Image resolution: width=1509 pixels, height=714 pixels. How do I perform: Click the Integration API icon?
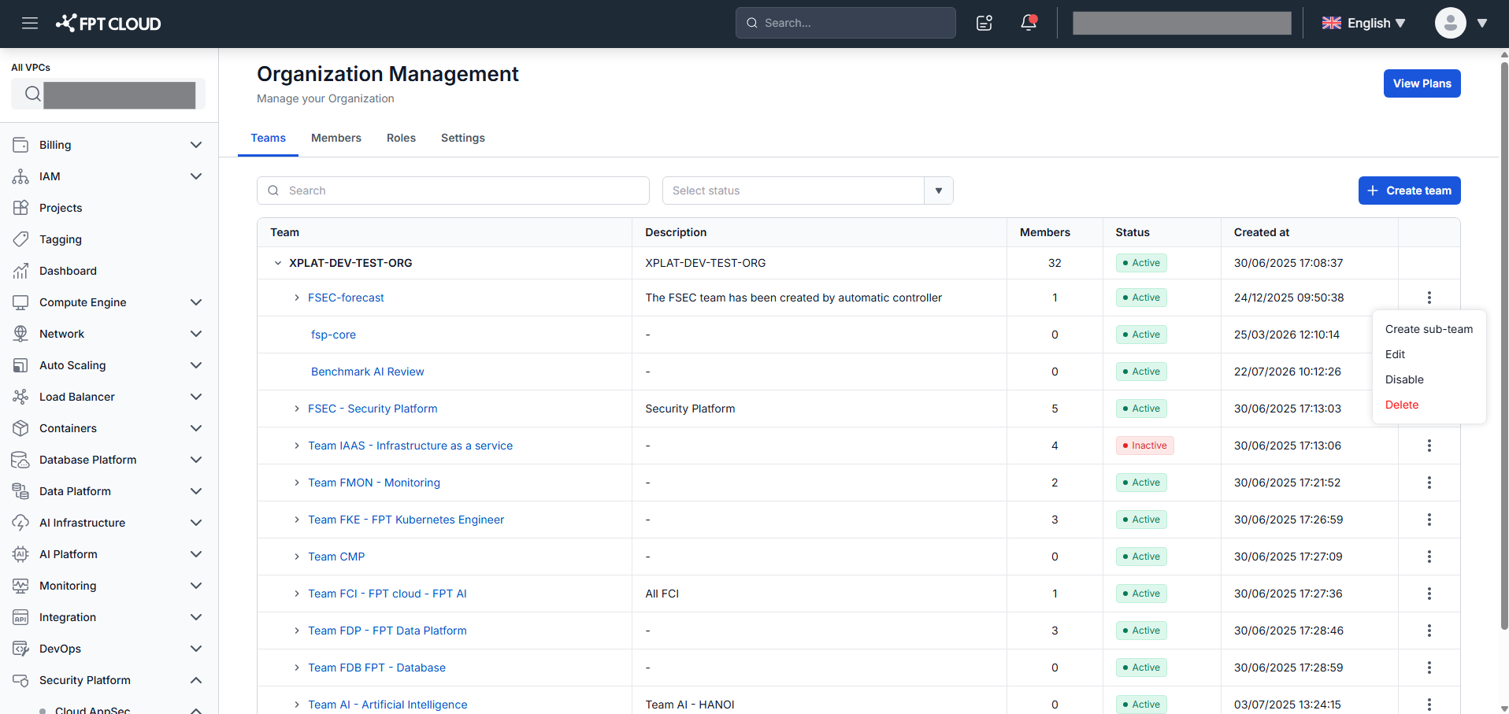pyautogui.click(x=20, y=617)
